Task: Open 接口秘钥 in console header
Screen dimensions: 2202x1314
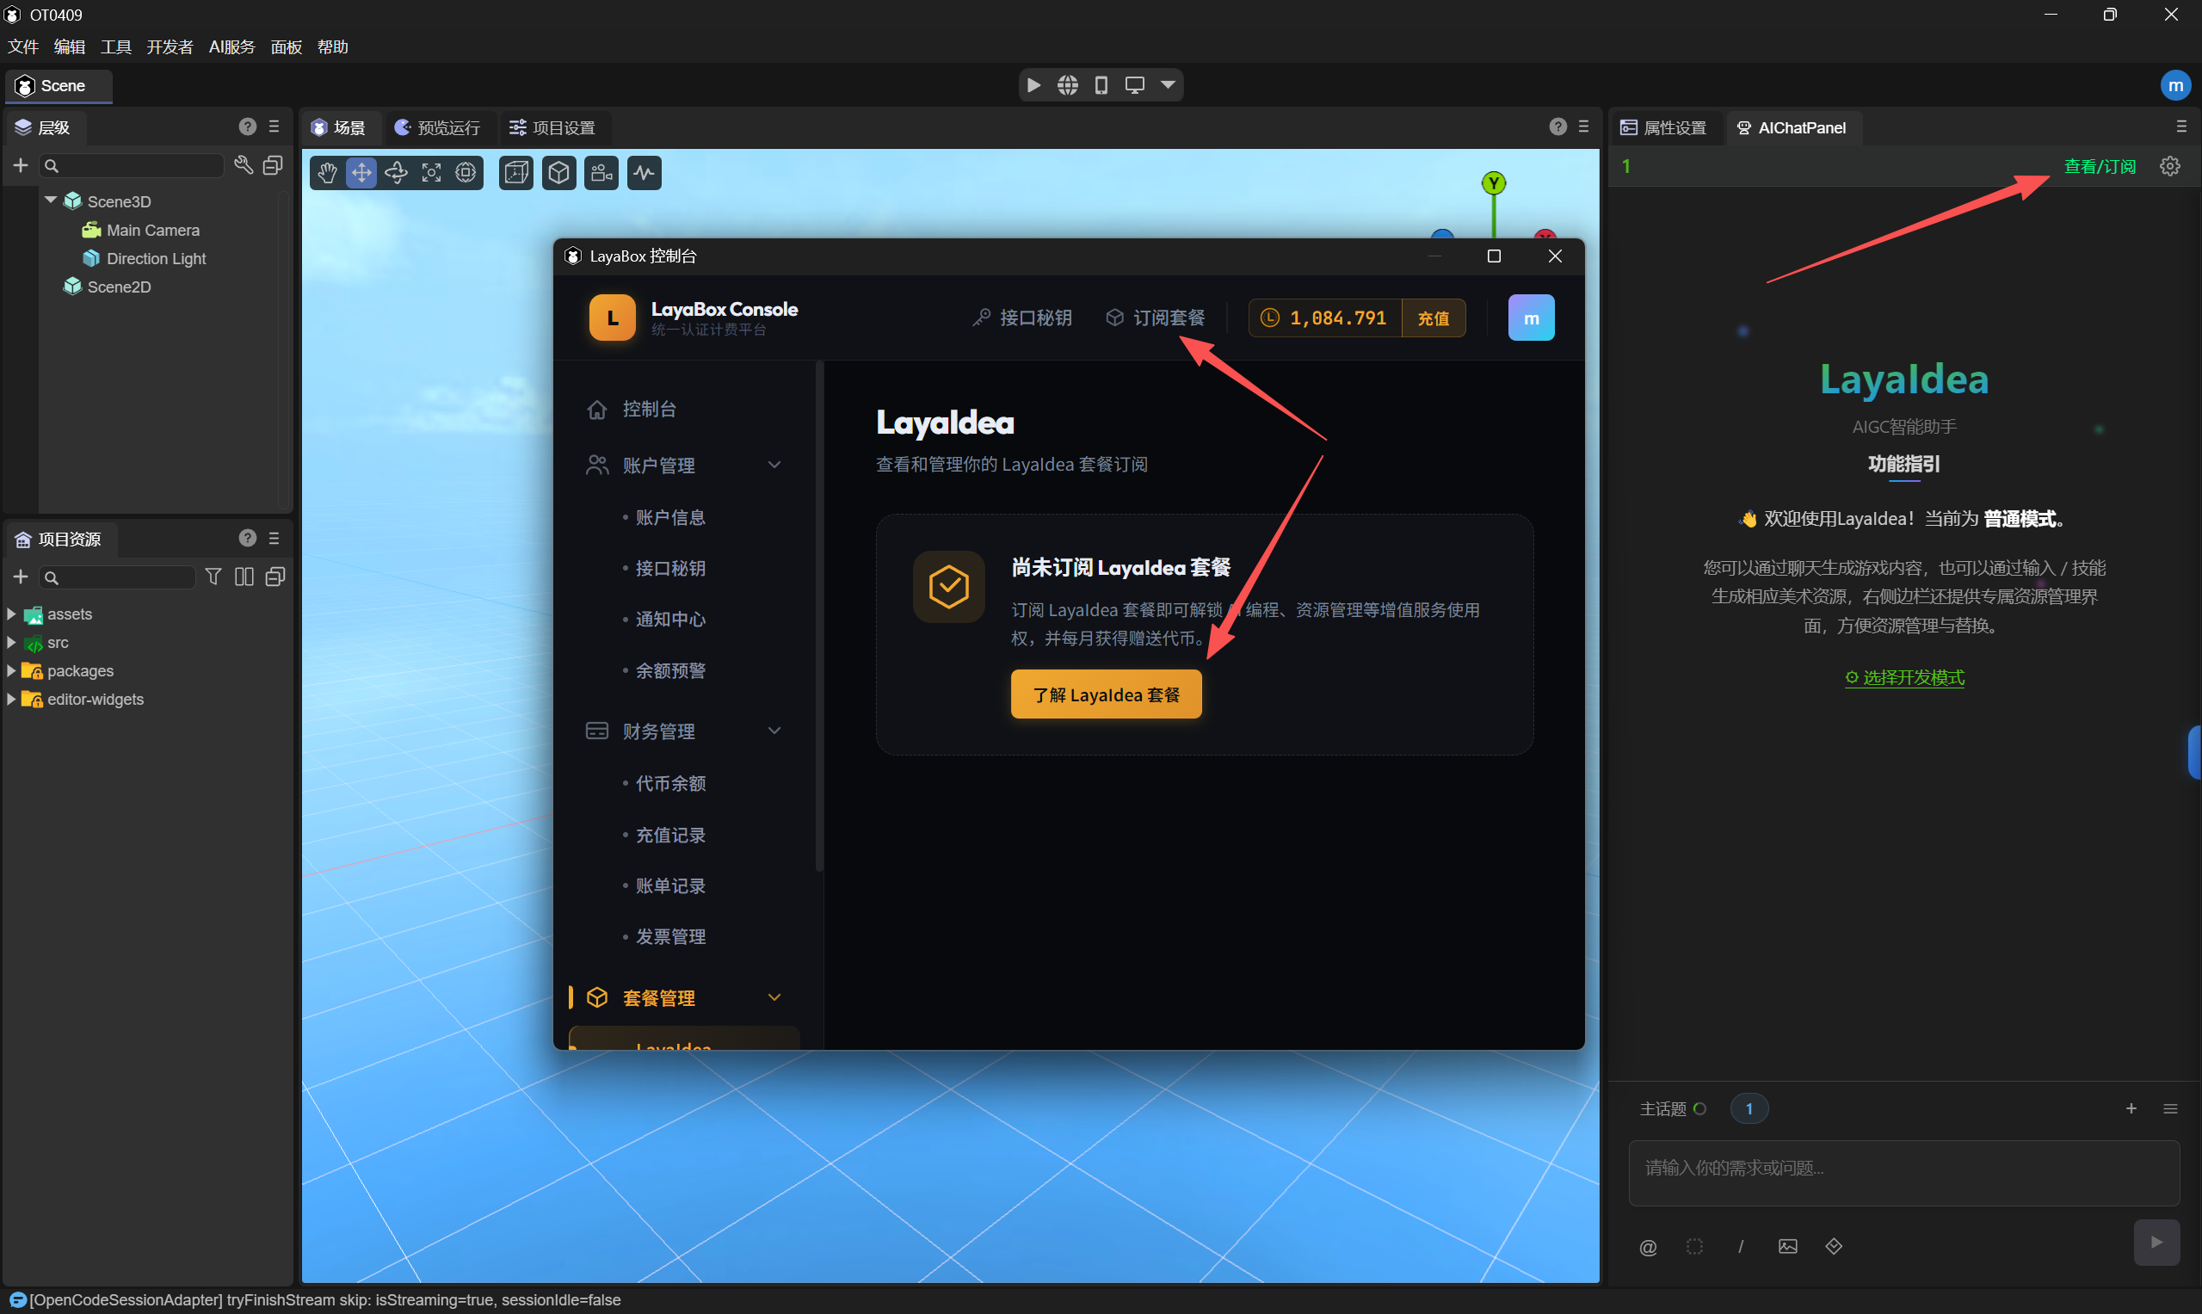Action: [x=1021, y=318]
